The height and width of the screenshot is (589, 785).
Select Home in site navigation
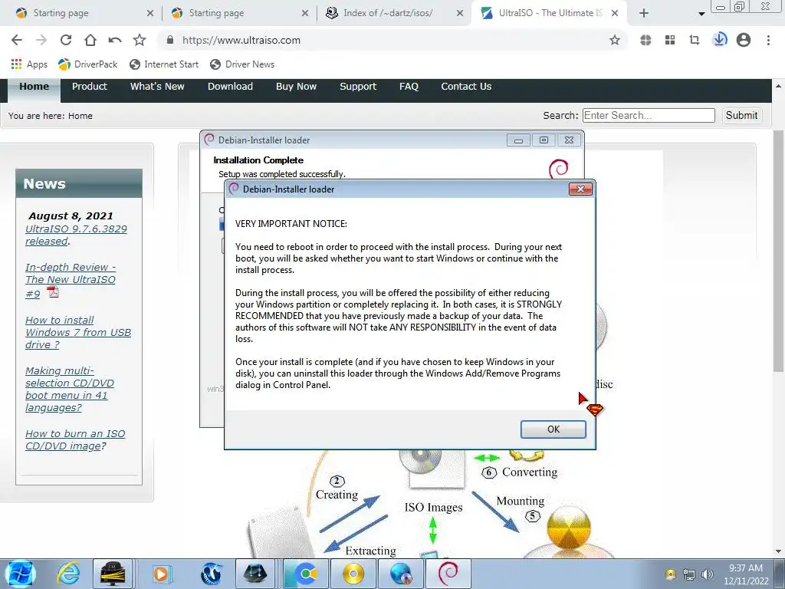34,87
